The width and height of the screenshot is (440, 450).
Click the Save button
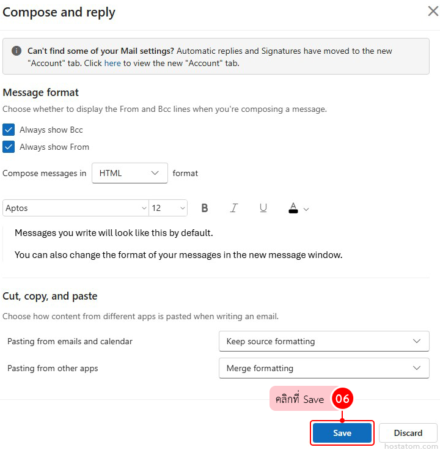pos(342,433)
